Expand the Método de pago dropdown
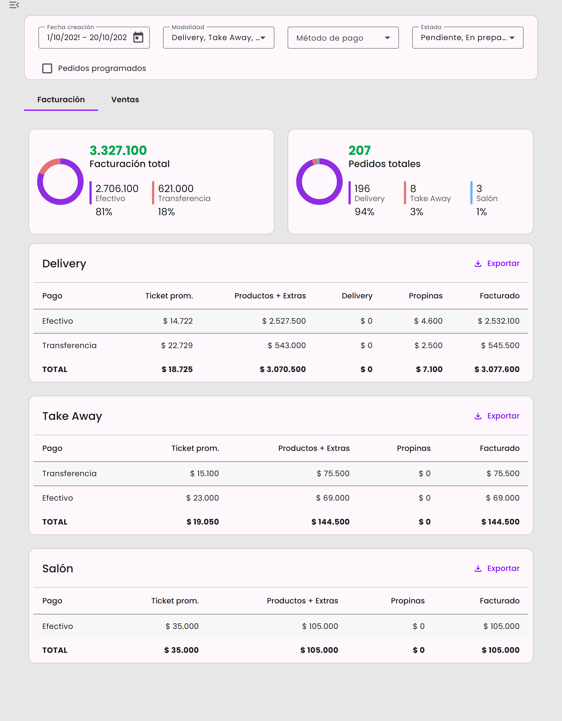 343,38
